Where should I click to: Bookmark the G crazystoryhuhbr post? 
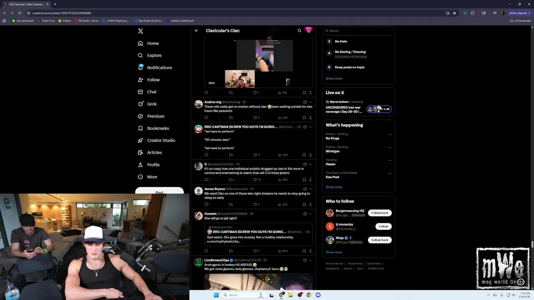(304, 180)
